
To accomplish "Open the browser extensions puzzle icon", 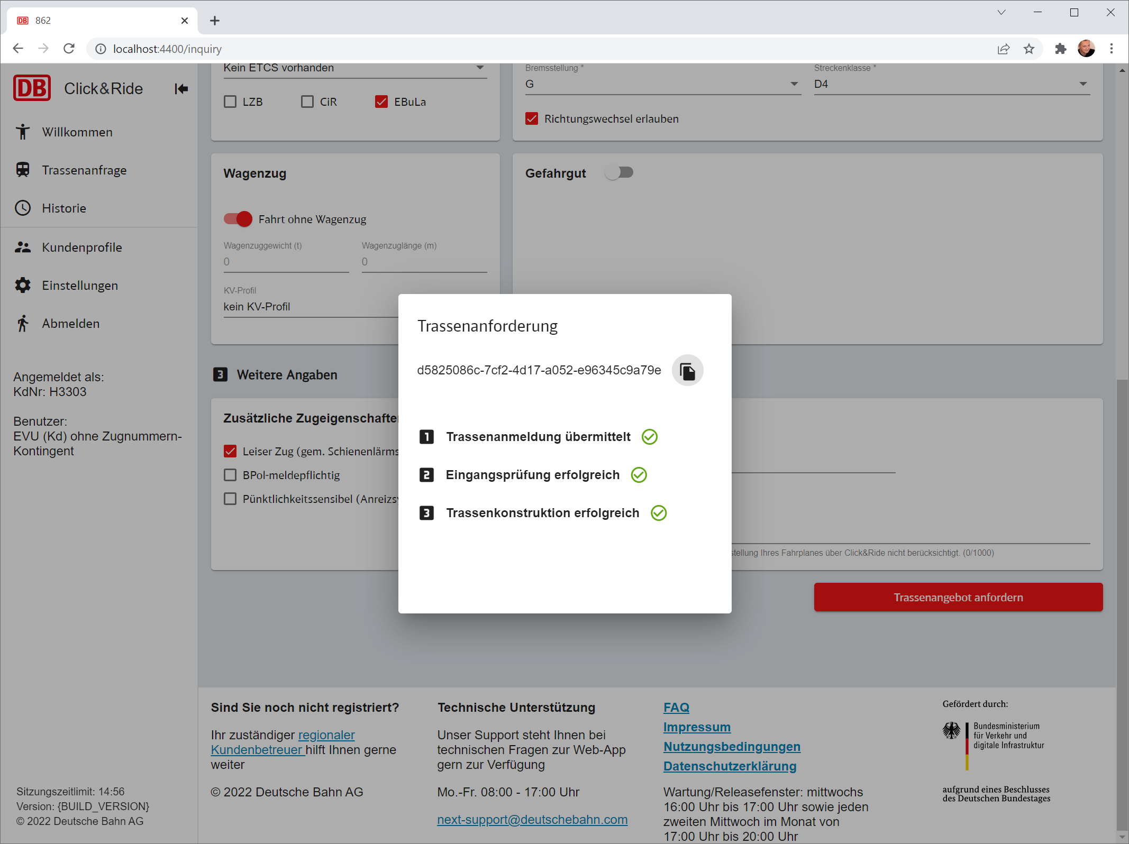I will point(1060,49).
